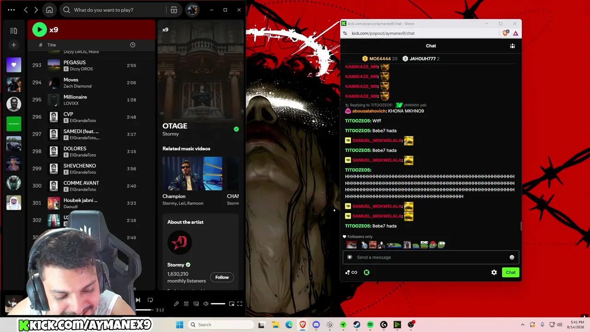This screenshot has width=590, height=332.
Task: Open chat settings gear
Action: (x=494, y=273)
